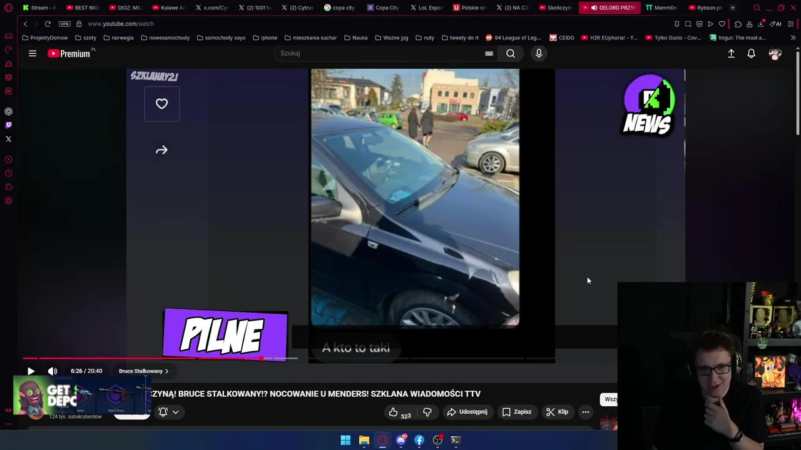The width and height of the screenshot is (801, 450).
Task: Open the YouTube hamburger guide menu
Action: 33,54
